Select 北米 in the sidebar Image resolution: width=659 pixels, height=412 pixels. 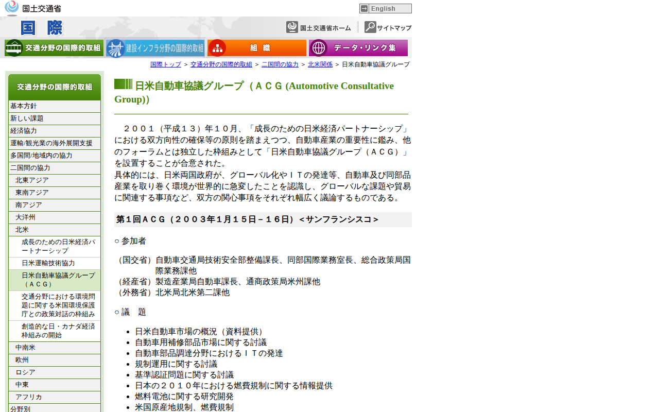point(55,230)
